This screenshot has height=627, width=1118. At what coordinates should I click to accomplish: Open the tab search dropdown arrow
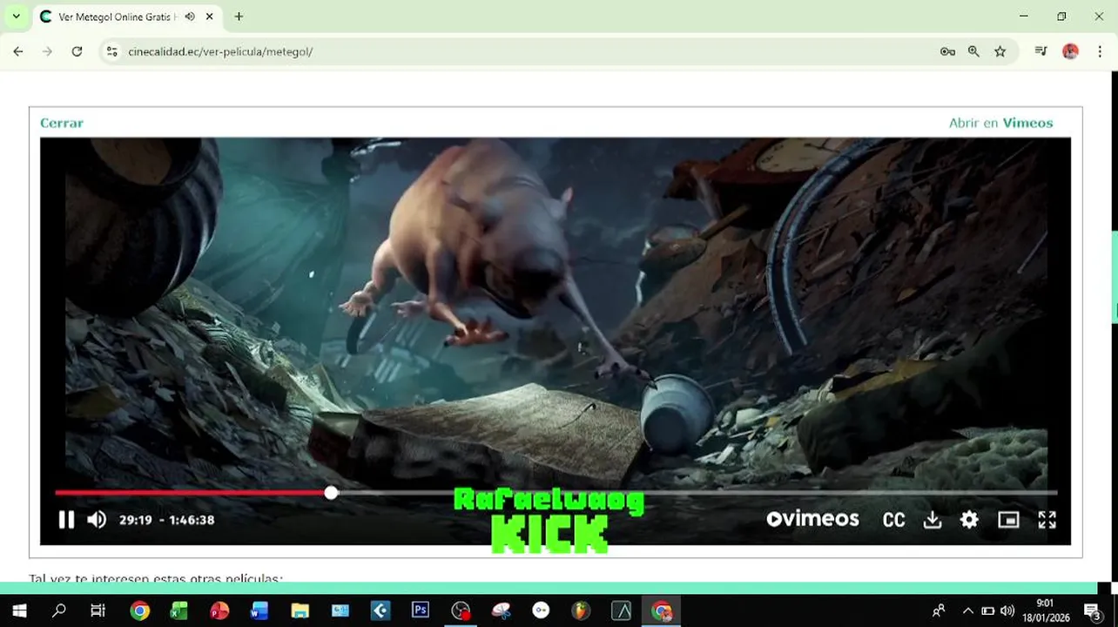[16, 17]
